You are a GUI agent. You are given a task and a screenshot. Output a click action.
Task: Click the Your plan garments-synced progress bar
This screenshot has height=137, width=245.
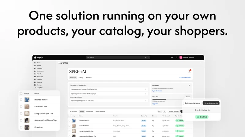[168, 99]
